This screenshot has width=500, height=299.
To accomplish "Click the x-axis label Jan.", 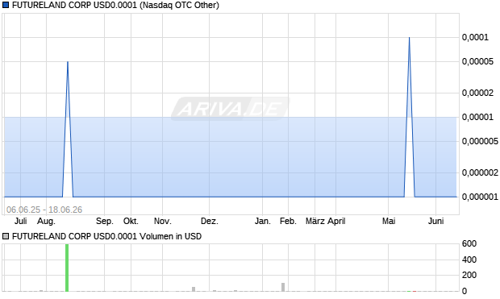I will pyautogui.click(x=262, y=221).
